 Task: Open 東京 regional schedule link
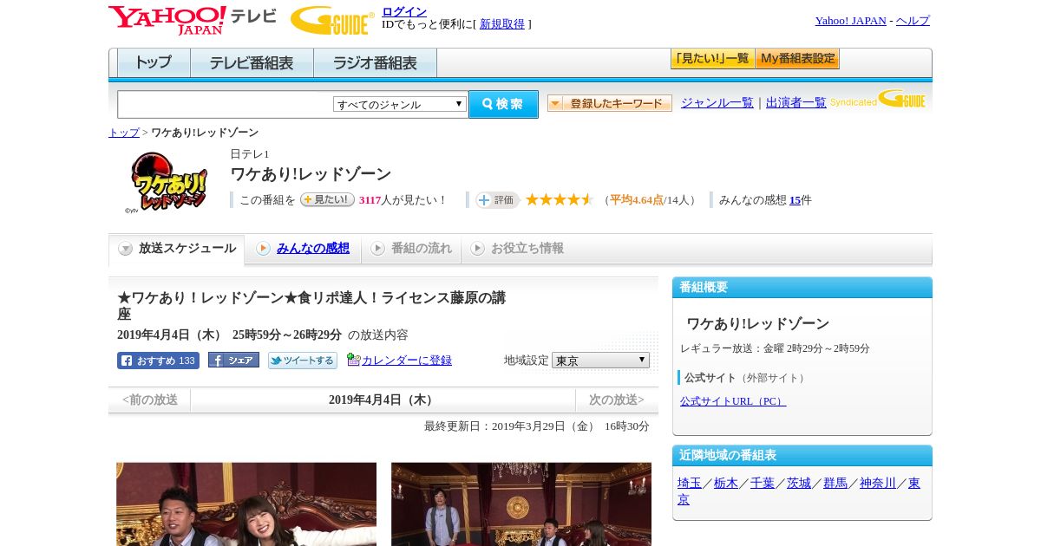click(x=914, y=484)
